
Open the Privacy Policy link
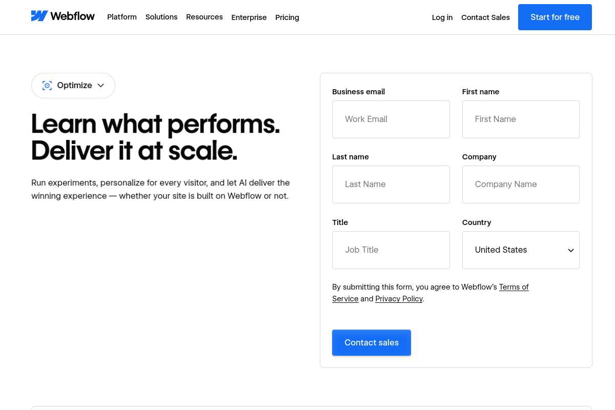point(399,299)
